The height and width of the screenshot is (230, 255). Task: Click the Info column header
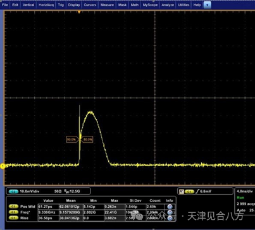pos(170,201)
